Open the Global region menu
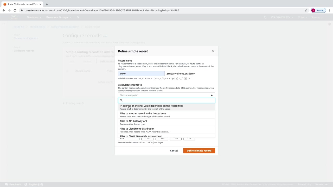The height and width of the screenshot is (187, 333). [x=302, y=17]
